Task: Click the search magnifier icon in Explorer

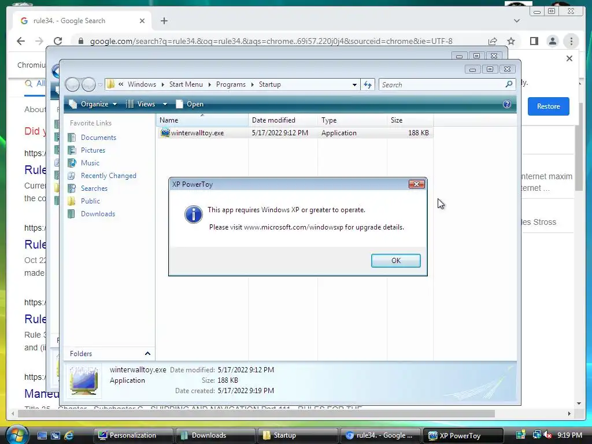Action: (509, 84)
